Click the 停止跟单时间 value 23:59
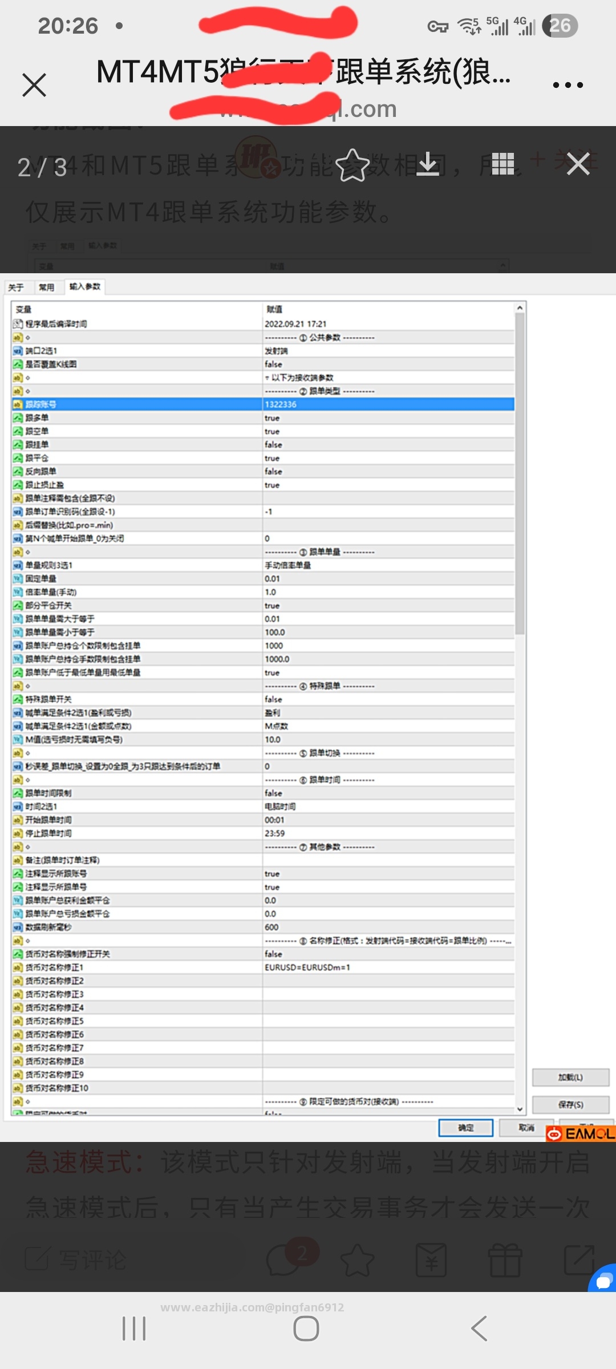Image resolution: width=616 pixels, height=1369 pixels. (x=388, y=833)
